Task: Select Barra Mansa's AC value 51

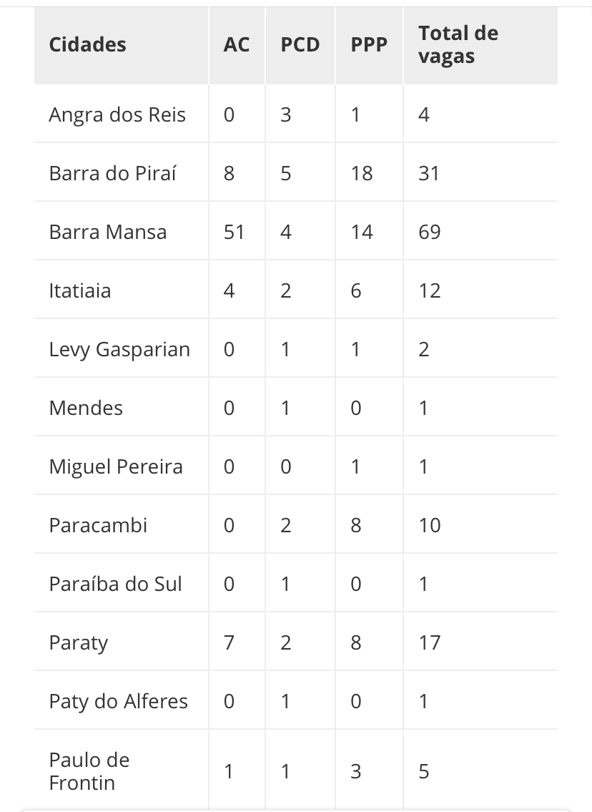Action: point(234,232)
